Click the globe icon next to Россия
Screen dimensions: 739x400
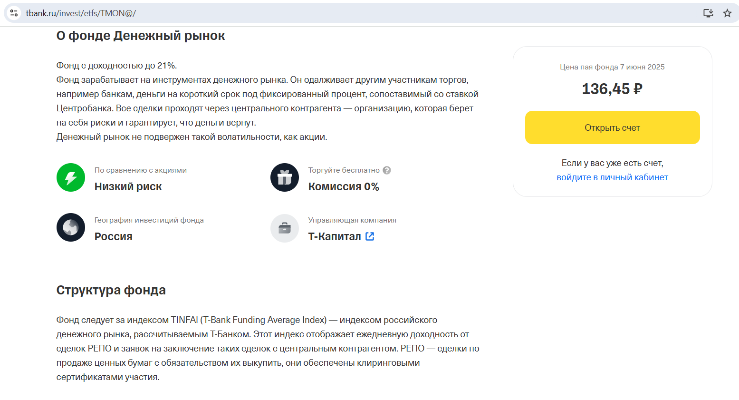[71, 227]
